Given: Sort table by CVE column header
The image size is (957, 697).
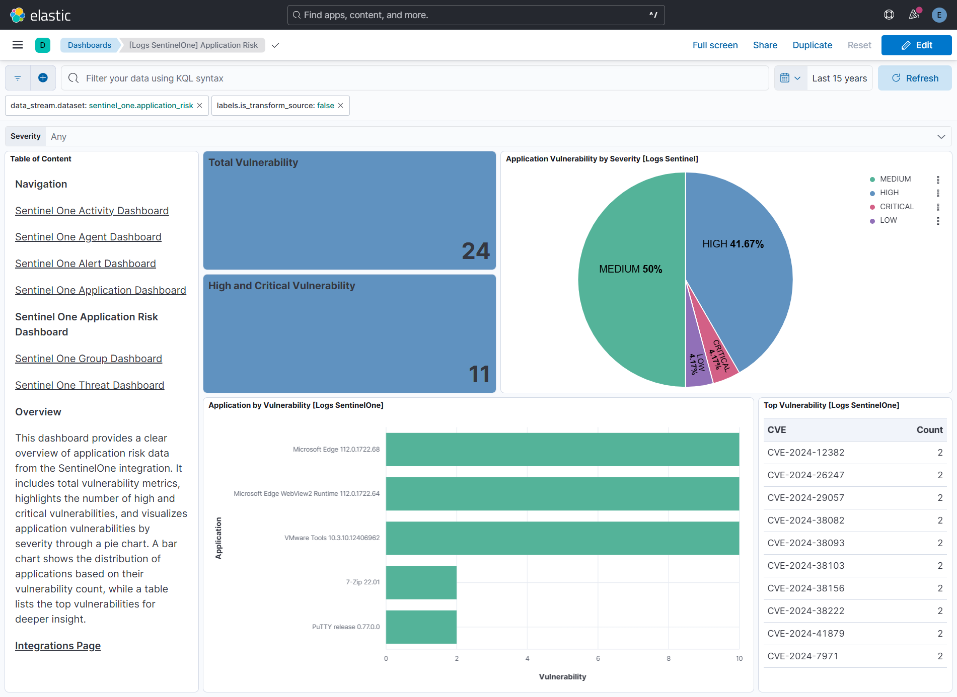Looking at the screenshot, I should click(x=777, y=430).
